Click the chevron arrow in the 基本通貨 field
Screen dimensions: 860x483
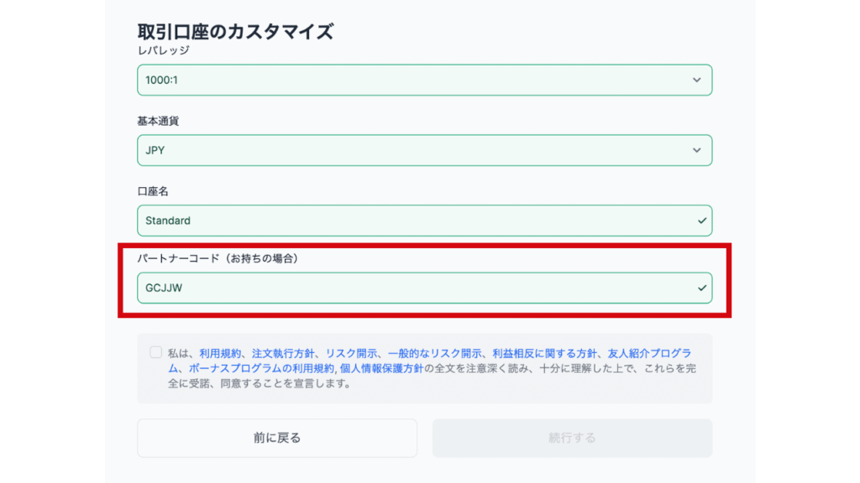coord(696,150)
